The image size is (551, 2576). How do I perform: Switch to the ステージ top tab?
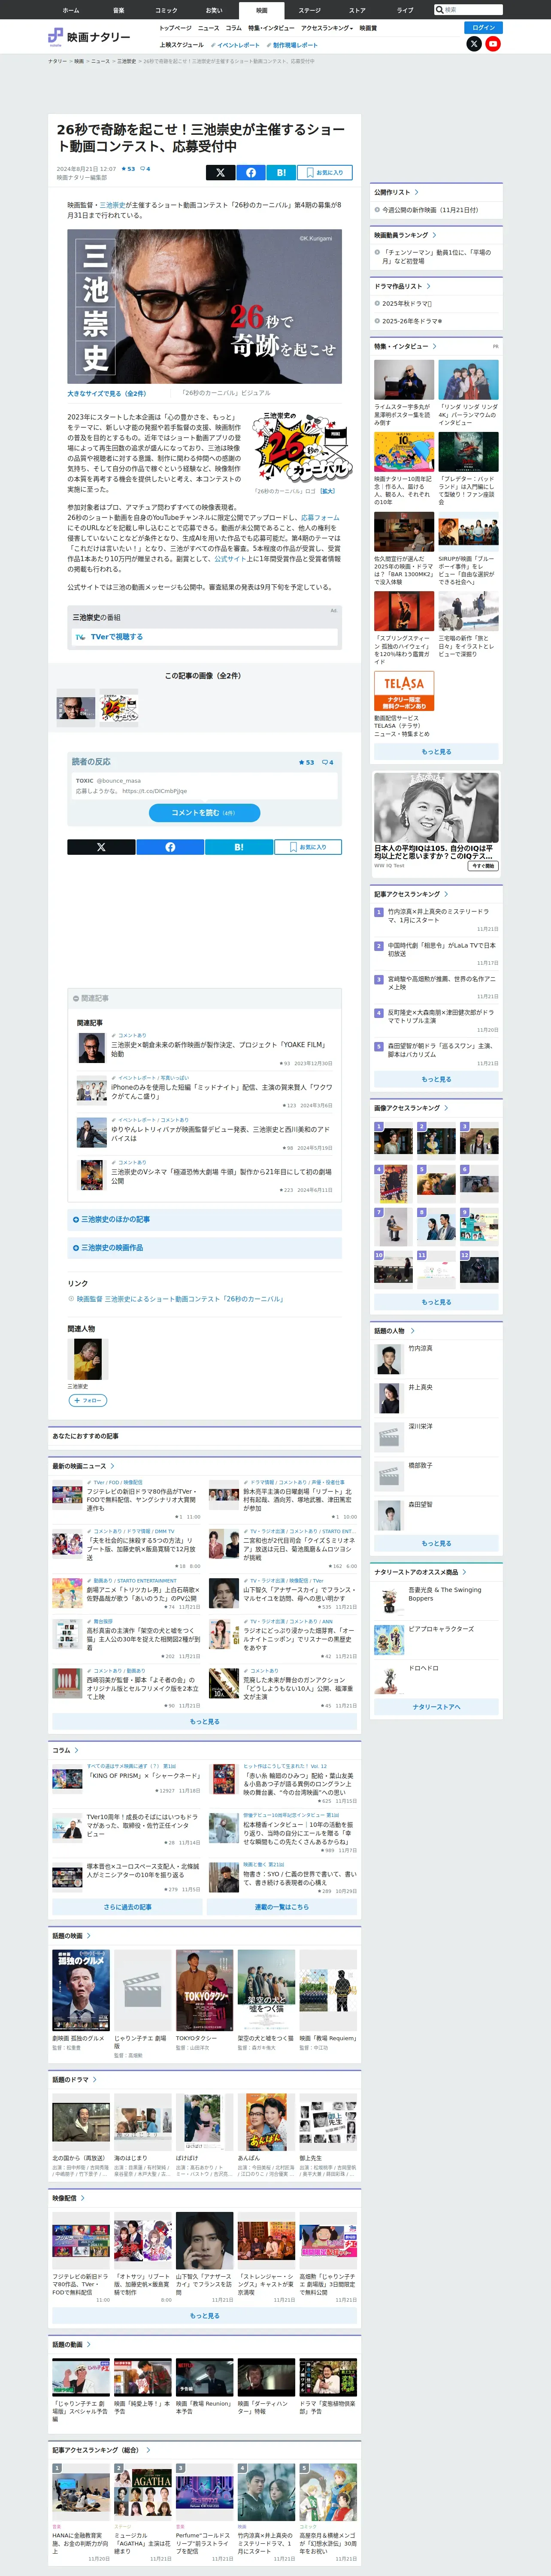pyautogui.click(x=309, y=10)
